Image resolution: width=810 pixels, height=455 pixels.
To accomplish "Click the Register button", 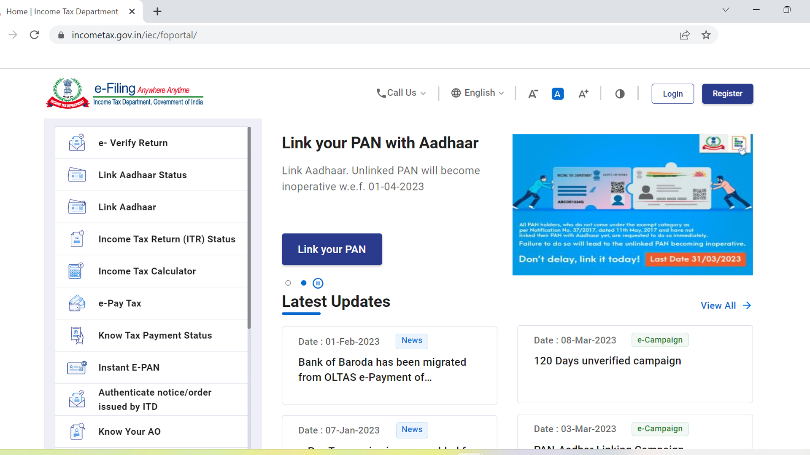I will (727, 94).
